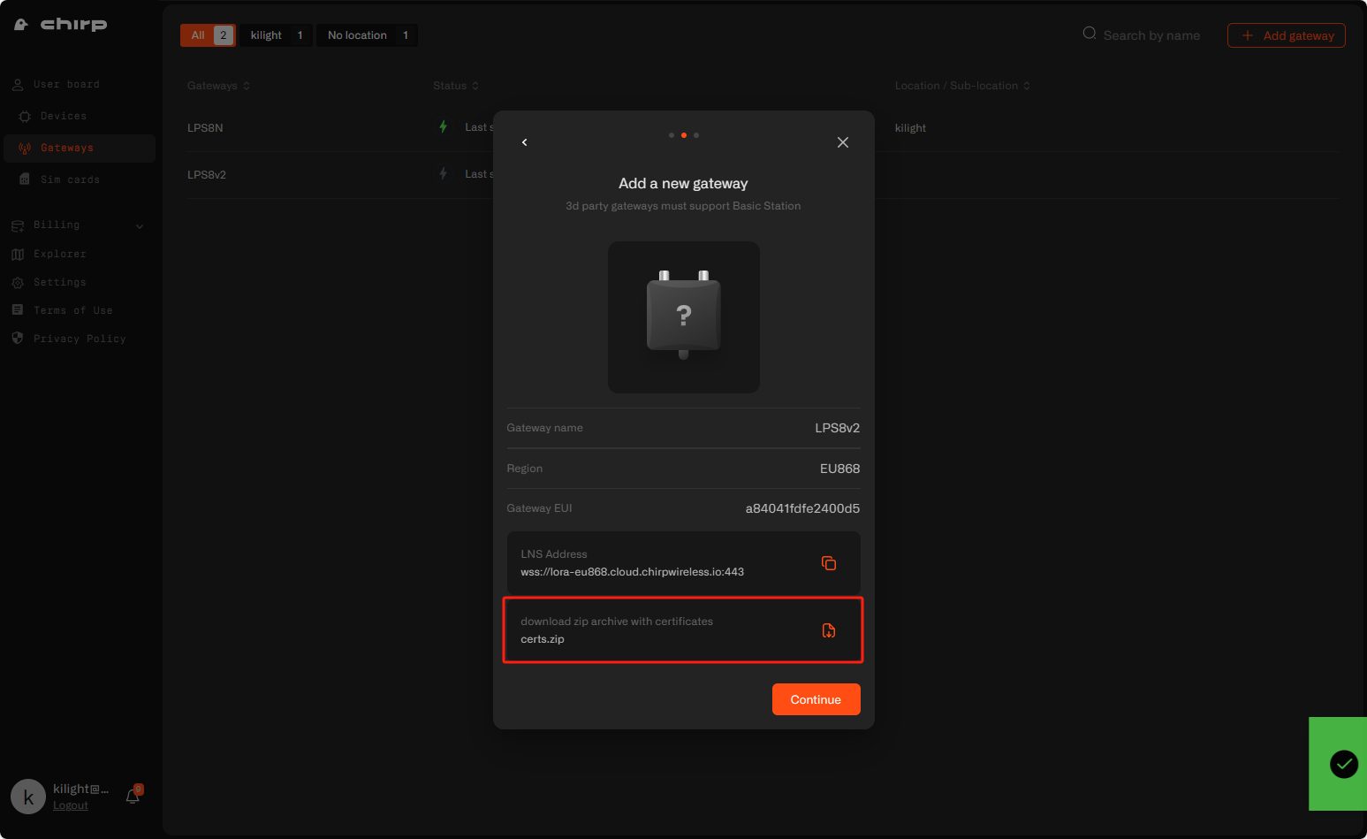Focus the Search by name field
Image resolution: width=1367 pixels, height=839 pixels.
point(1151,35)
